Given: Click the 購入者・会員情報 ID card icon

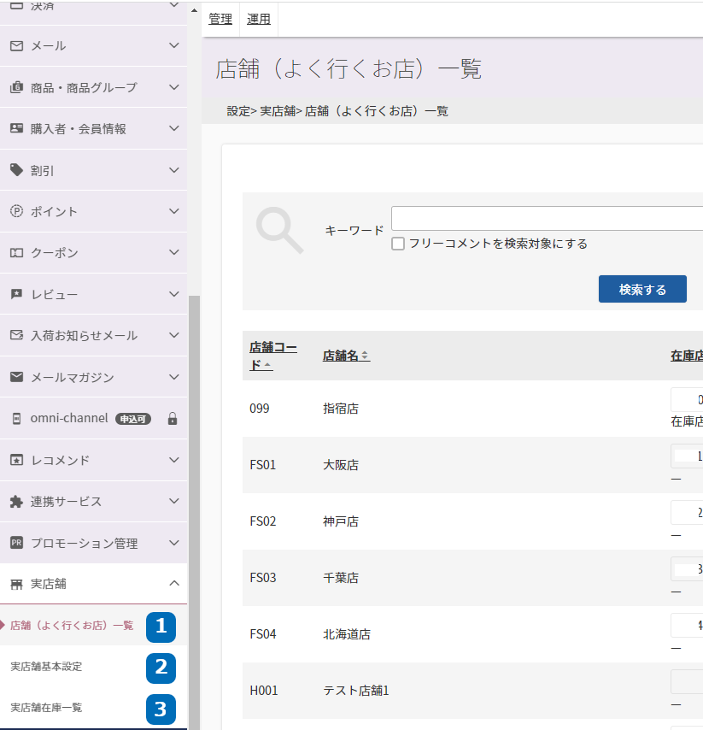Looking at the screenshot, I should coord(16,128).
